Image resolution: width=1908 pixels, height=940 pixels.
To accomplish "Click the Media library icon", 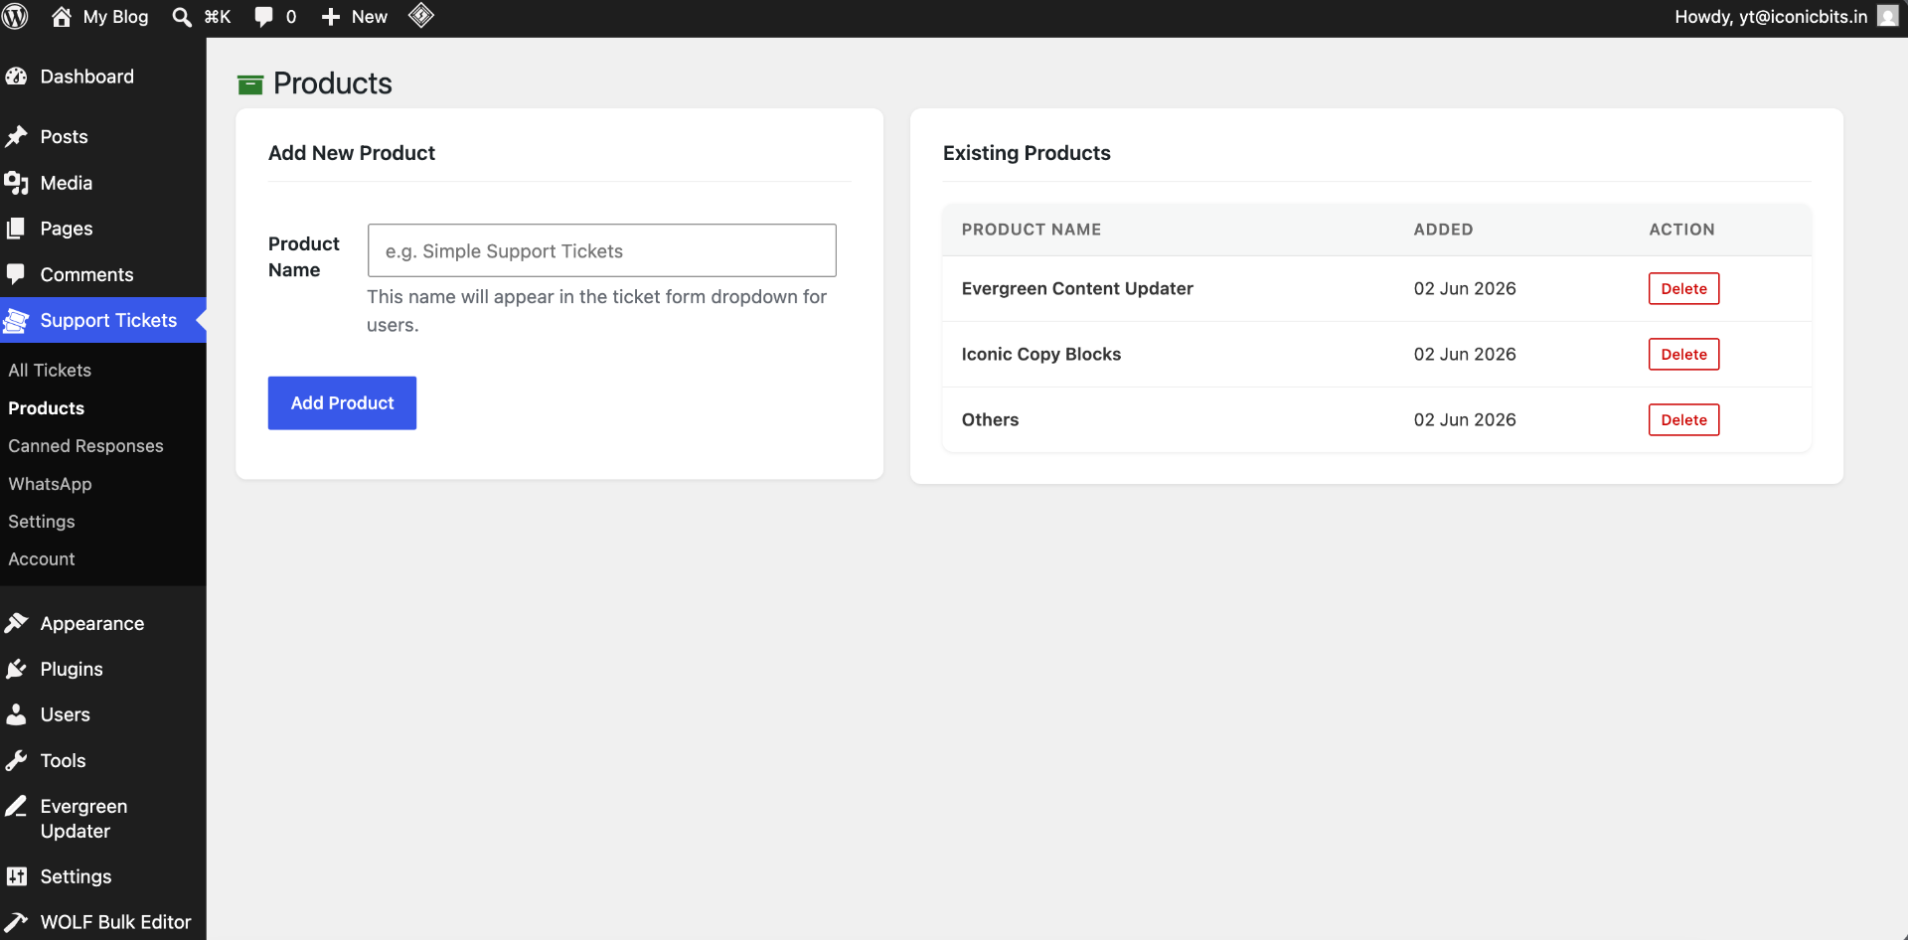I will click(x=17, y=183).
